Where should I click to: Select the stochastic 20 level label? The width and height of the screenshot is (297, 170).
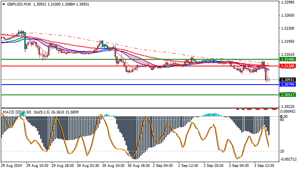tap(282, 151)
